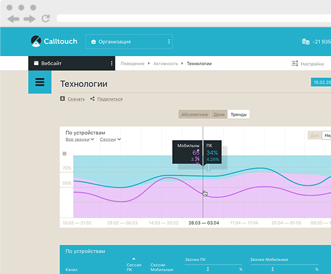This screenshot has height=274, width=331.
Task: Open the hamburger sidebar menu
Action: [40, 82]
